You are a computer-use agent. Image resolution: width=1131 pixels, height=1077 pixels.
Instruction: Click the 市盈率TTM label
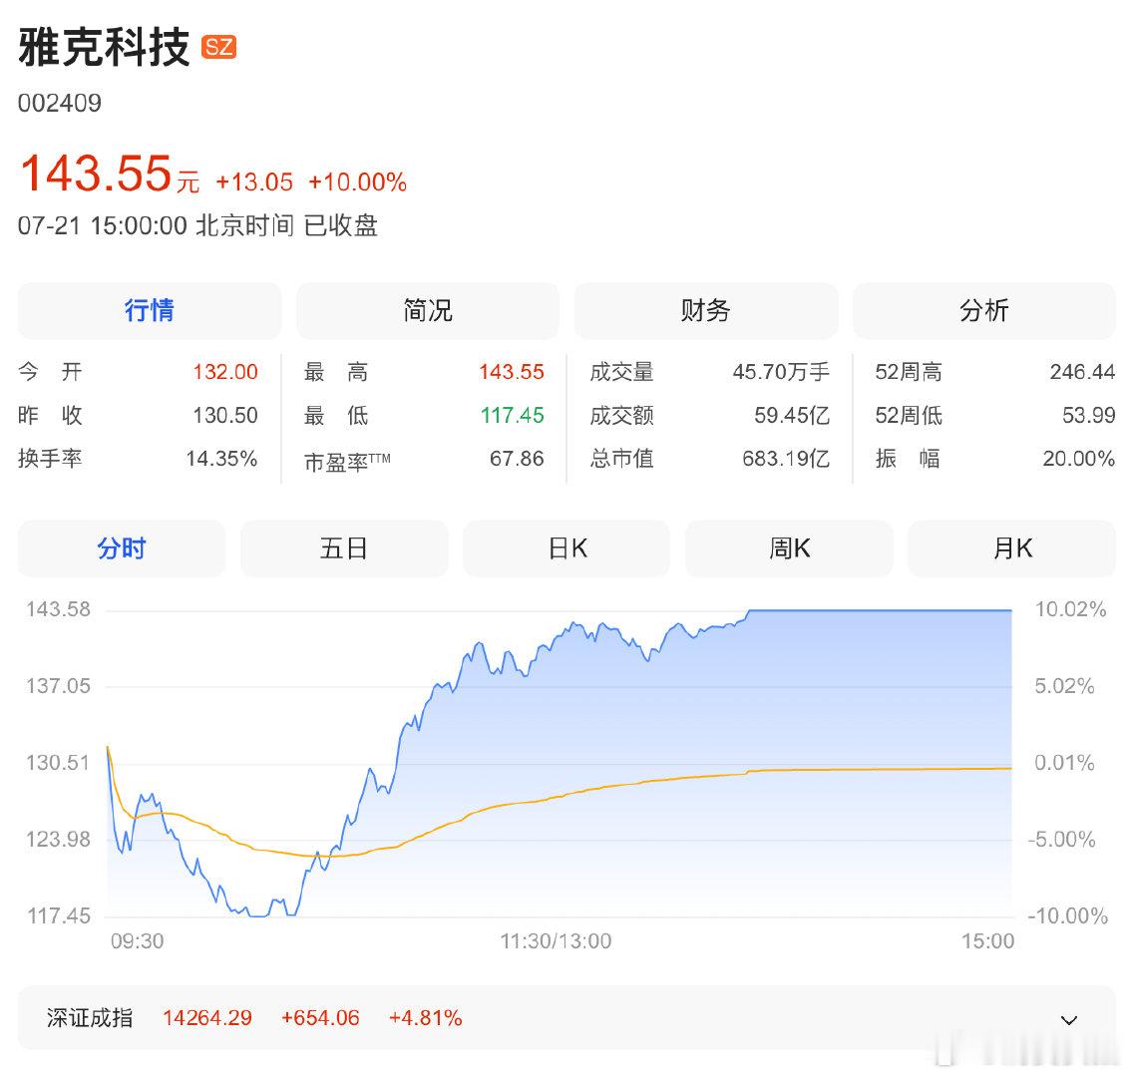click(347, 461)
